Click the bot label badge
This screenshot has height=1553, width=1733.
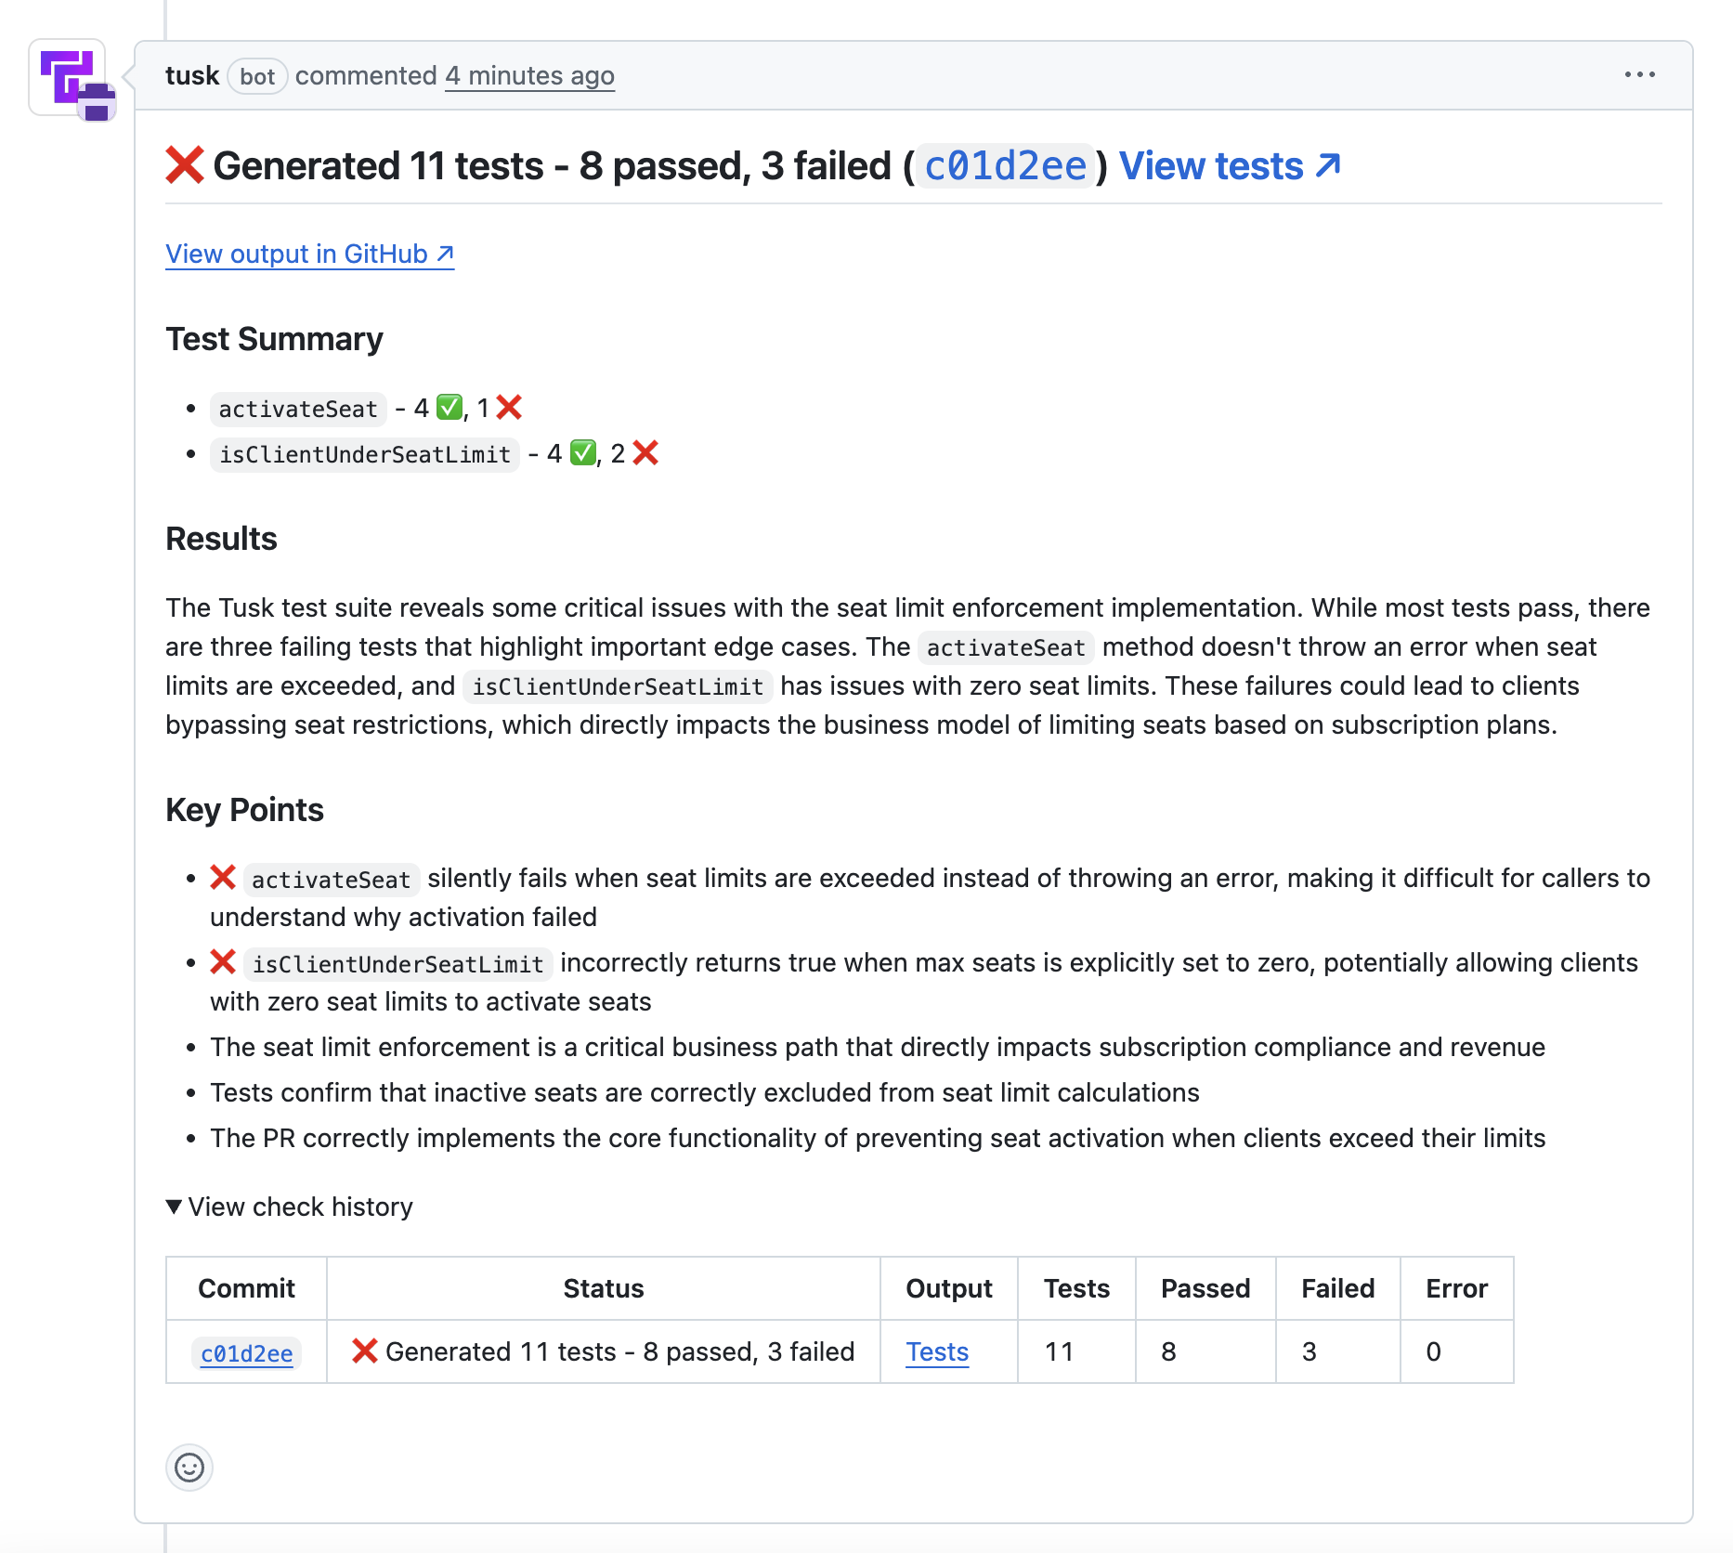(x=257, y=76)
